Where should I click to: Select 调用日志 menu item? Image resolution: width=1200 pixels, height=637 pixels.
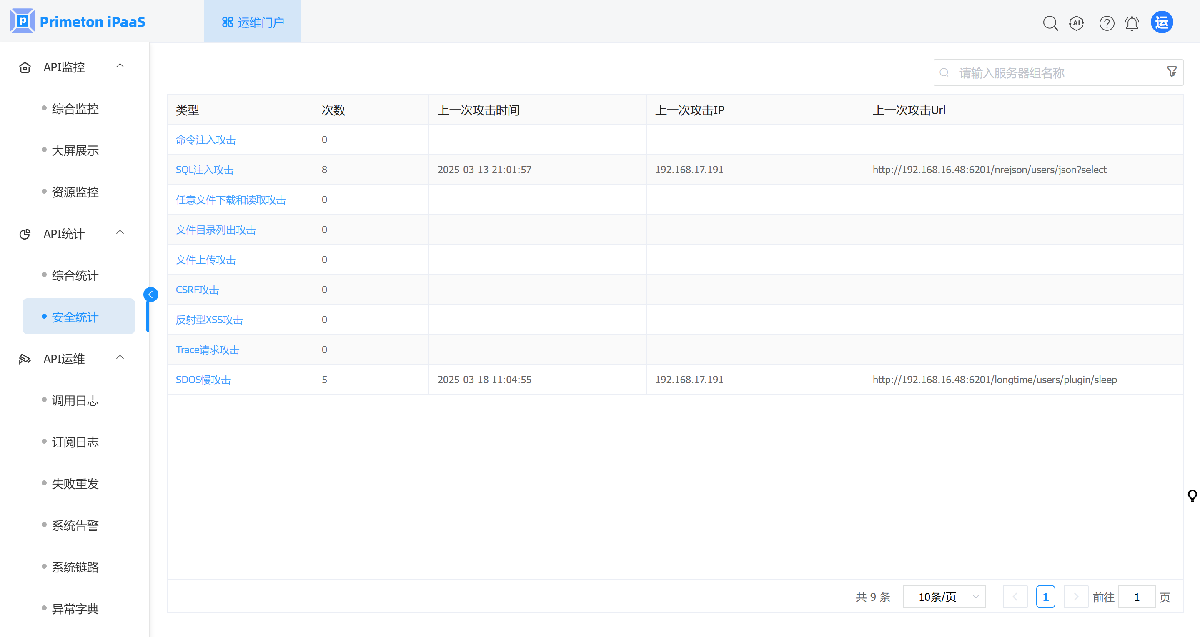point(75,400)
